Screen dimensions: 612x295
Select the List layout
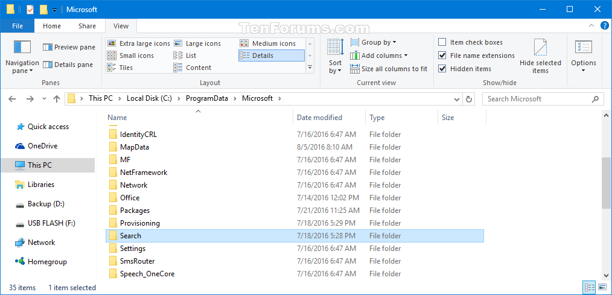[185, 56]
